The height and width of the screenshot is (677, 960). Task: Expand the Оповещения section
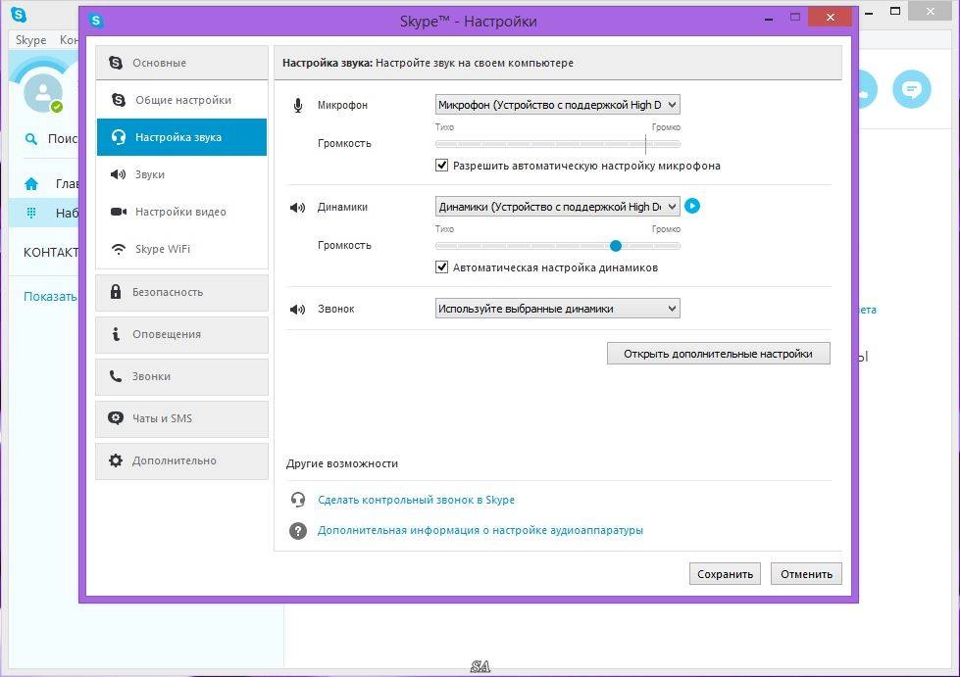181,334
